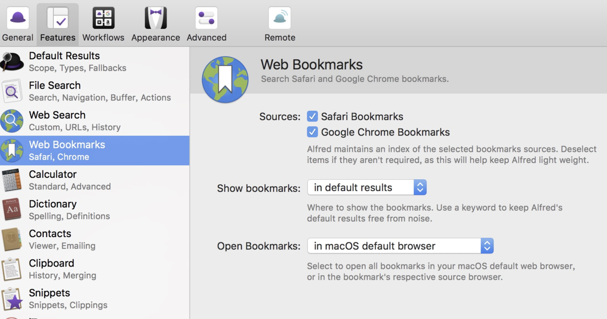Switch to the General tab label

(x=18, y=38)
